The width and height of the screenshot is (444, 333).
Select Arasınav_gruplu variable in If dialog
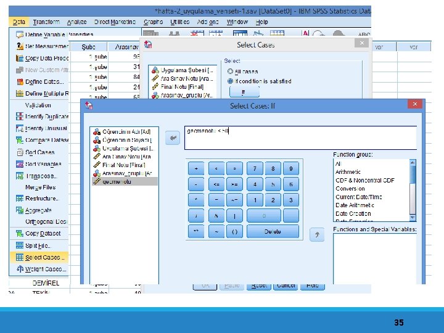click(x=125, y=173)
